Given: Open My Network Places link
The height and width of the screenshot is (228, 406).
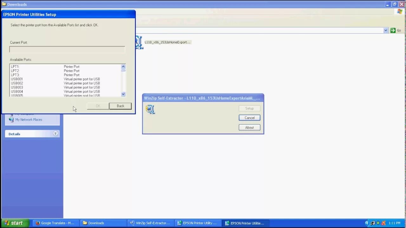Looking at the screenshot, I should (x=29, y=120).
